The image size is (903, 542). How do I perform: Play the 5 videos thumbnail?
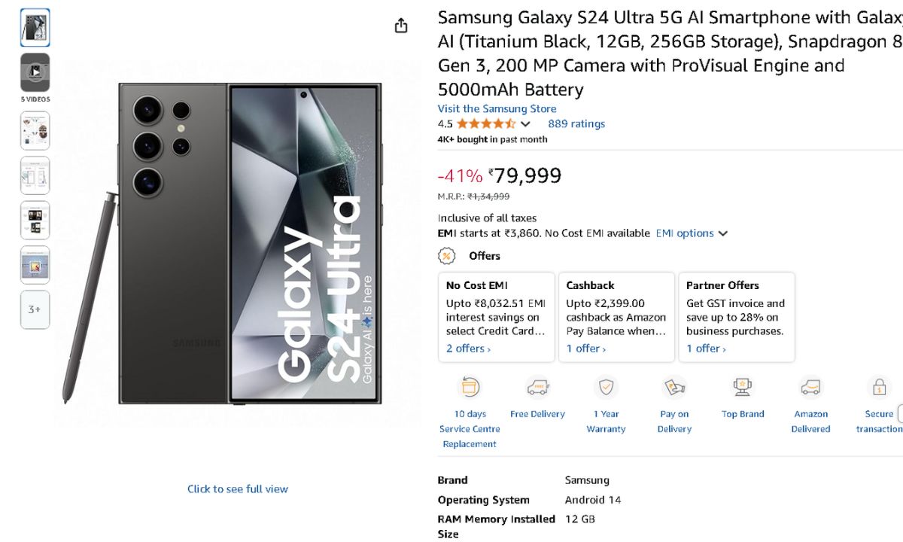pos(35,72)
